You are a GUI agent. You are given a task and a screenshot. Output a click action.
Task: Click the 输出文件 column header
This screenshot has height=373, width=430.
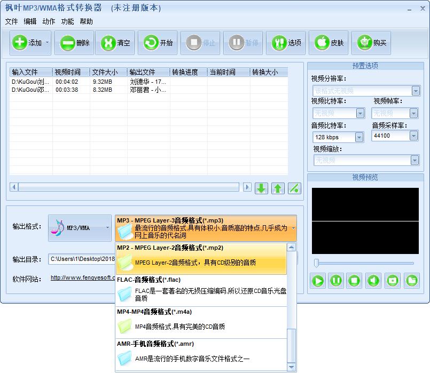pyautogui.click(x=148, y=72)
